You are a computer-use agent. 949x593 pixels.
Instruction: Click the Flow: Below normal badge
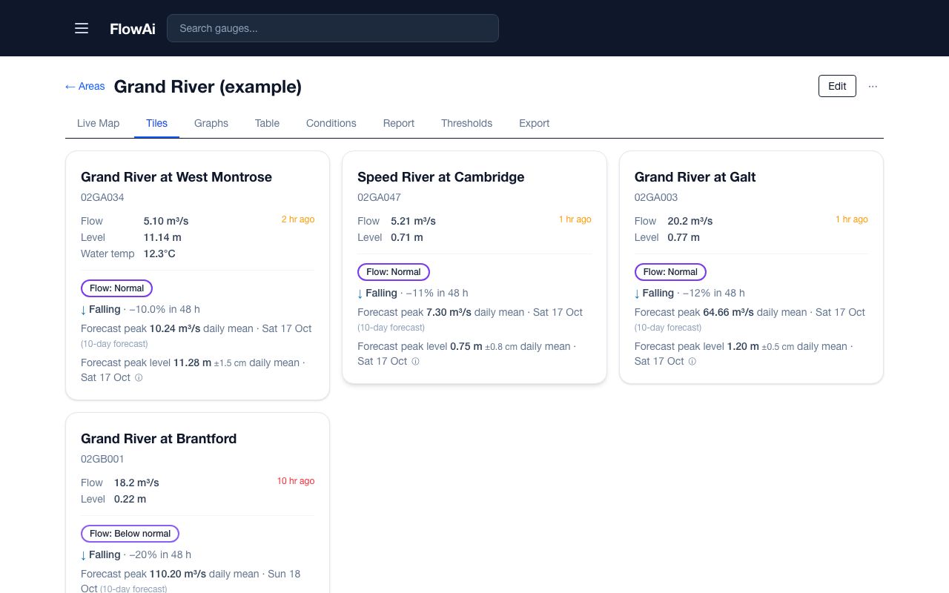click(130, 534)
